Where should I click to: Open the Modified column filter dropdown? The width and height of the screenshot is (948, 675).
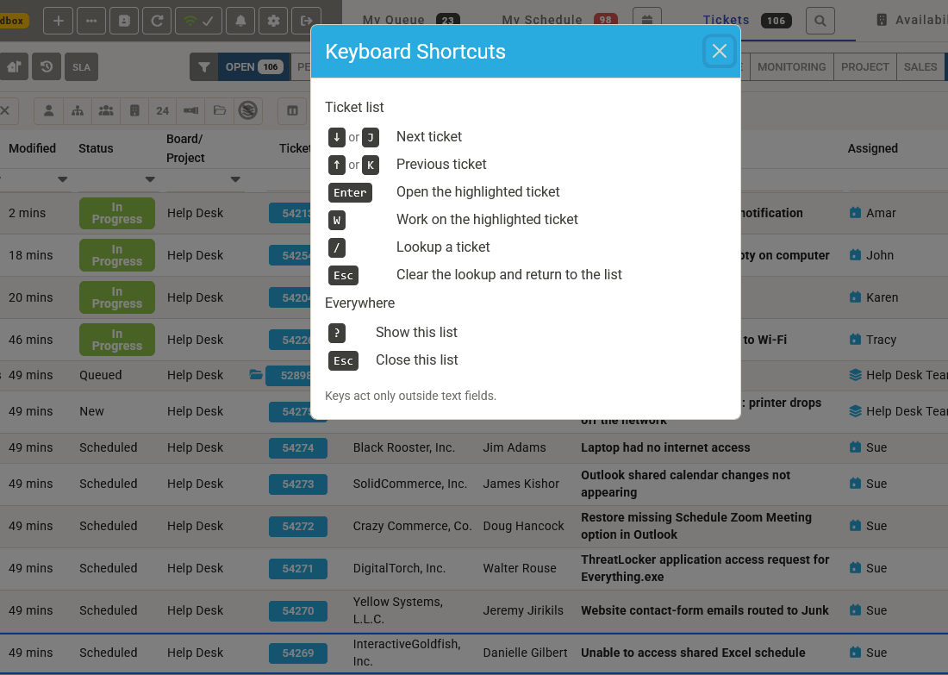(x=62, y=179)
